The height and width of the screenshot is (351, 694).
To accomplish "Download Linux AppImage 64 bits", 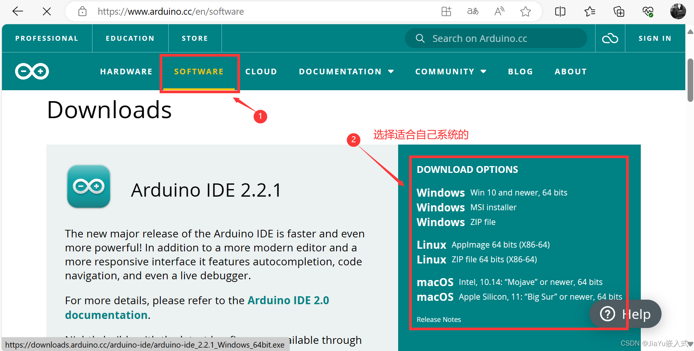I will [x=483, y=245].
